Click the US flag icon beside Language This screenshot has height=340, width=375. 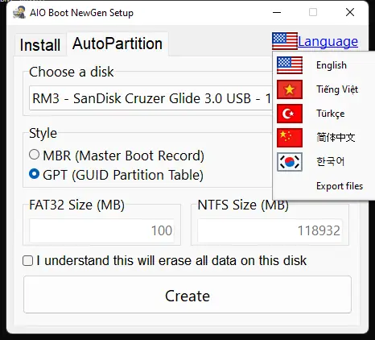(285, 41)
